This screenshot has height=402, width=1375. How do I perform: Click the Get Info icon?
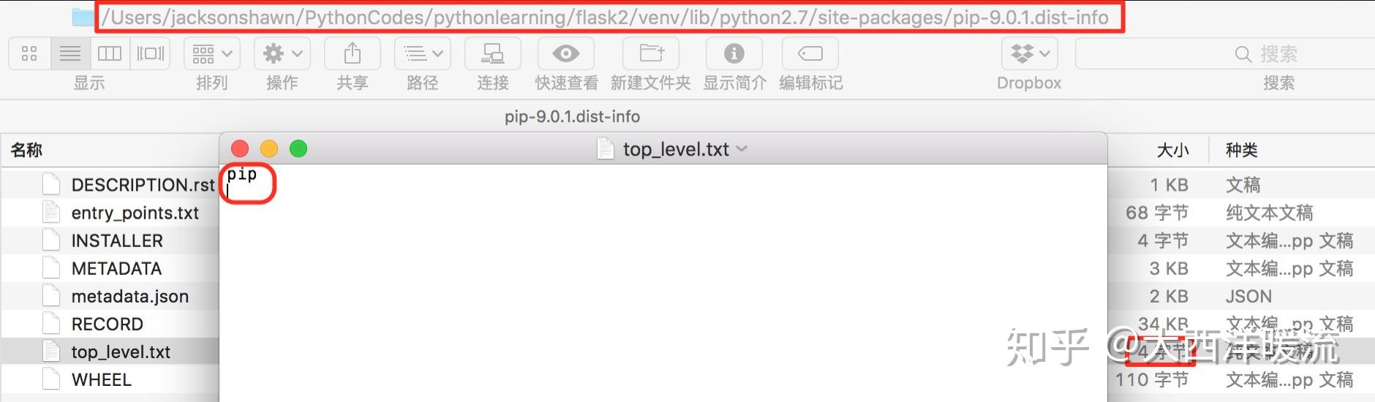(734, 54)
